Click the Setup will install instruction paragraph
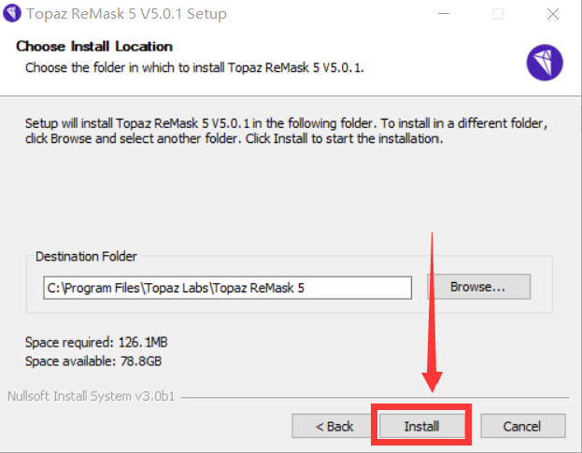The image size is (582, 453). point(286,131)
